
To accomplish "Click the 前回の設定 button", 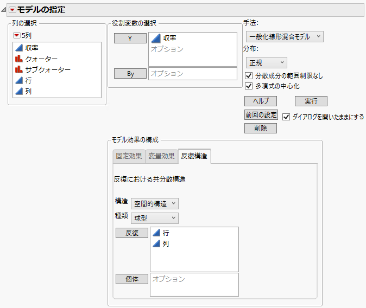I will [x=261, y=115].
